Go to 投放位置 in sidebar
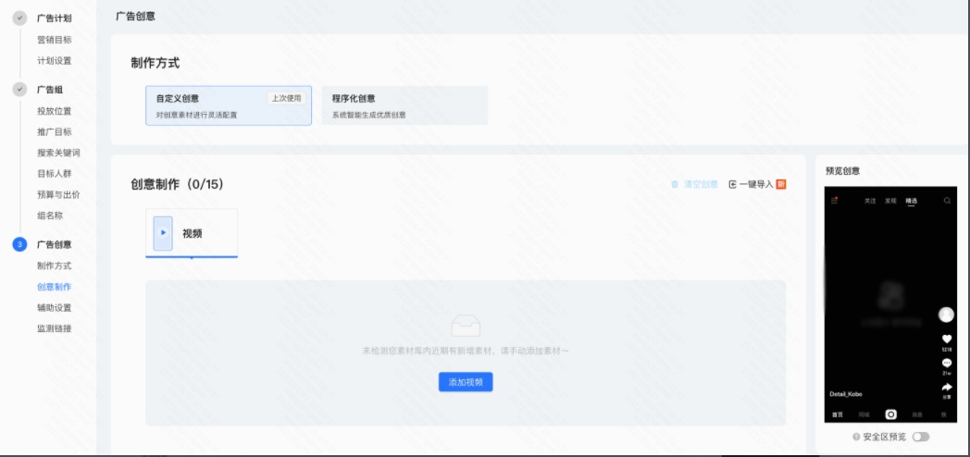Image resolution: width=970 pixels, height=457 pixels. [55, 111]
